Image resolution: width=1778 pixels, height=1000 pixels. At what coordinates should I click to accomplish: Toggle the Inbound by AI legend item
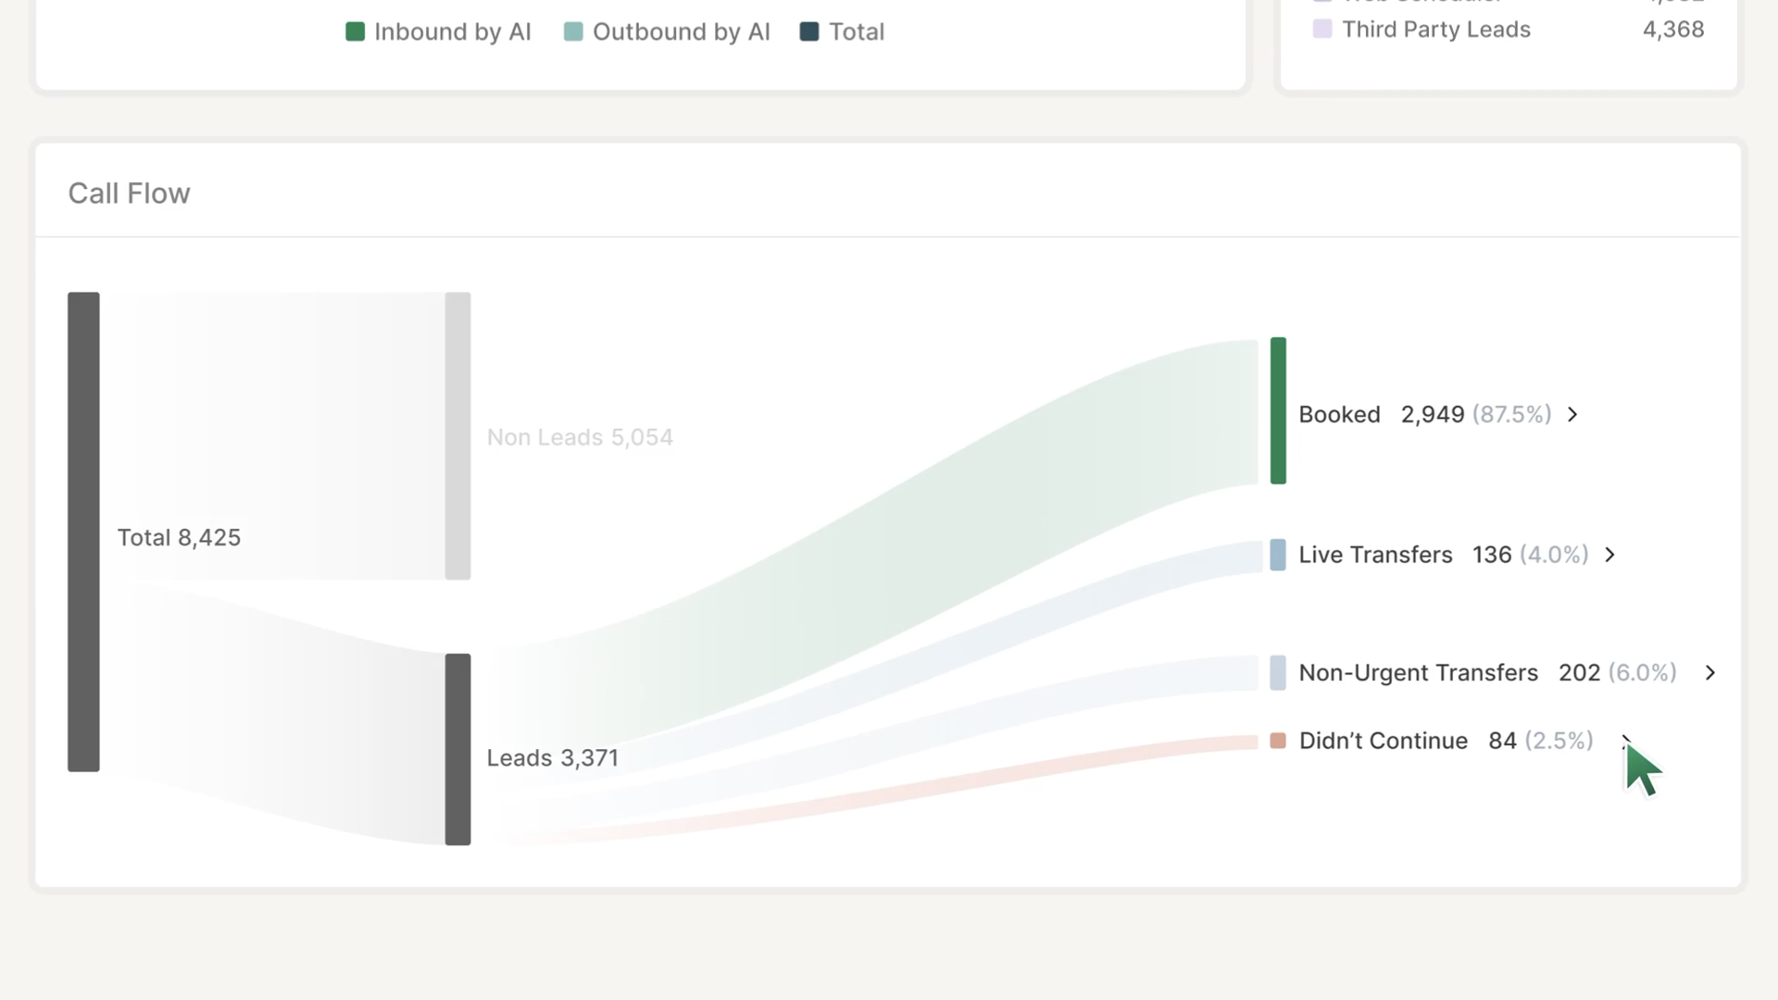(x=438, y=32)
